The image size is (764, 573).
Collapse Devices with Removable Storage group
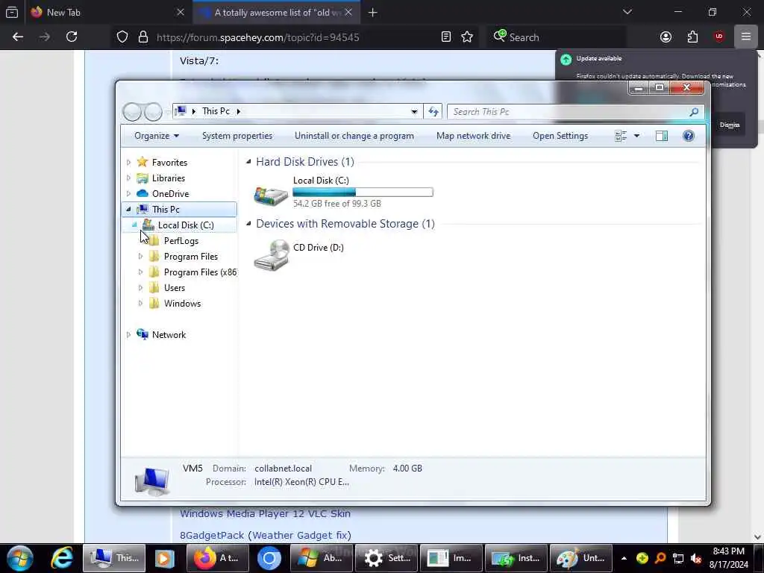pos(248,224)
